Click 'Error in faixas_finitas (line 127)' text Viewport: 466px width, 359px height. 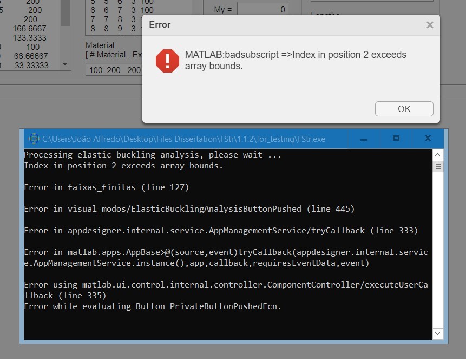107,187
